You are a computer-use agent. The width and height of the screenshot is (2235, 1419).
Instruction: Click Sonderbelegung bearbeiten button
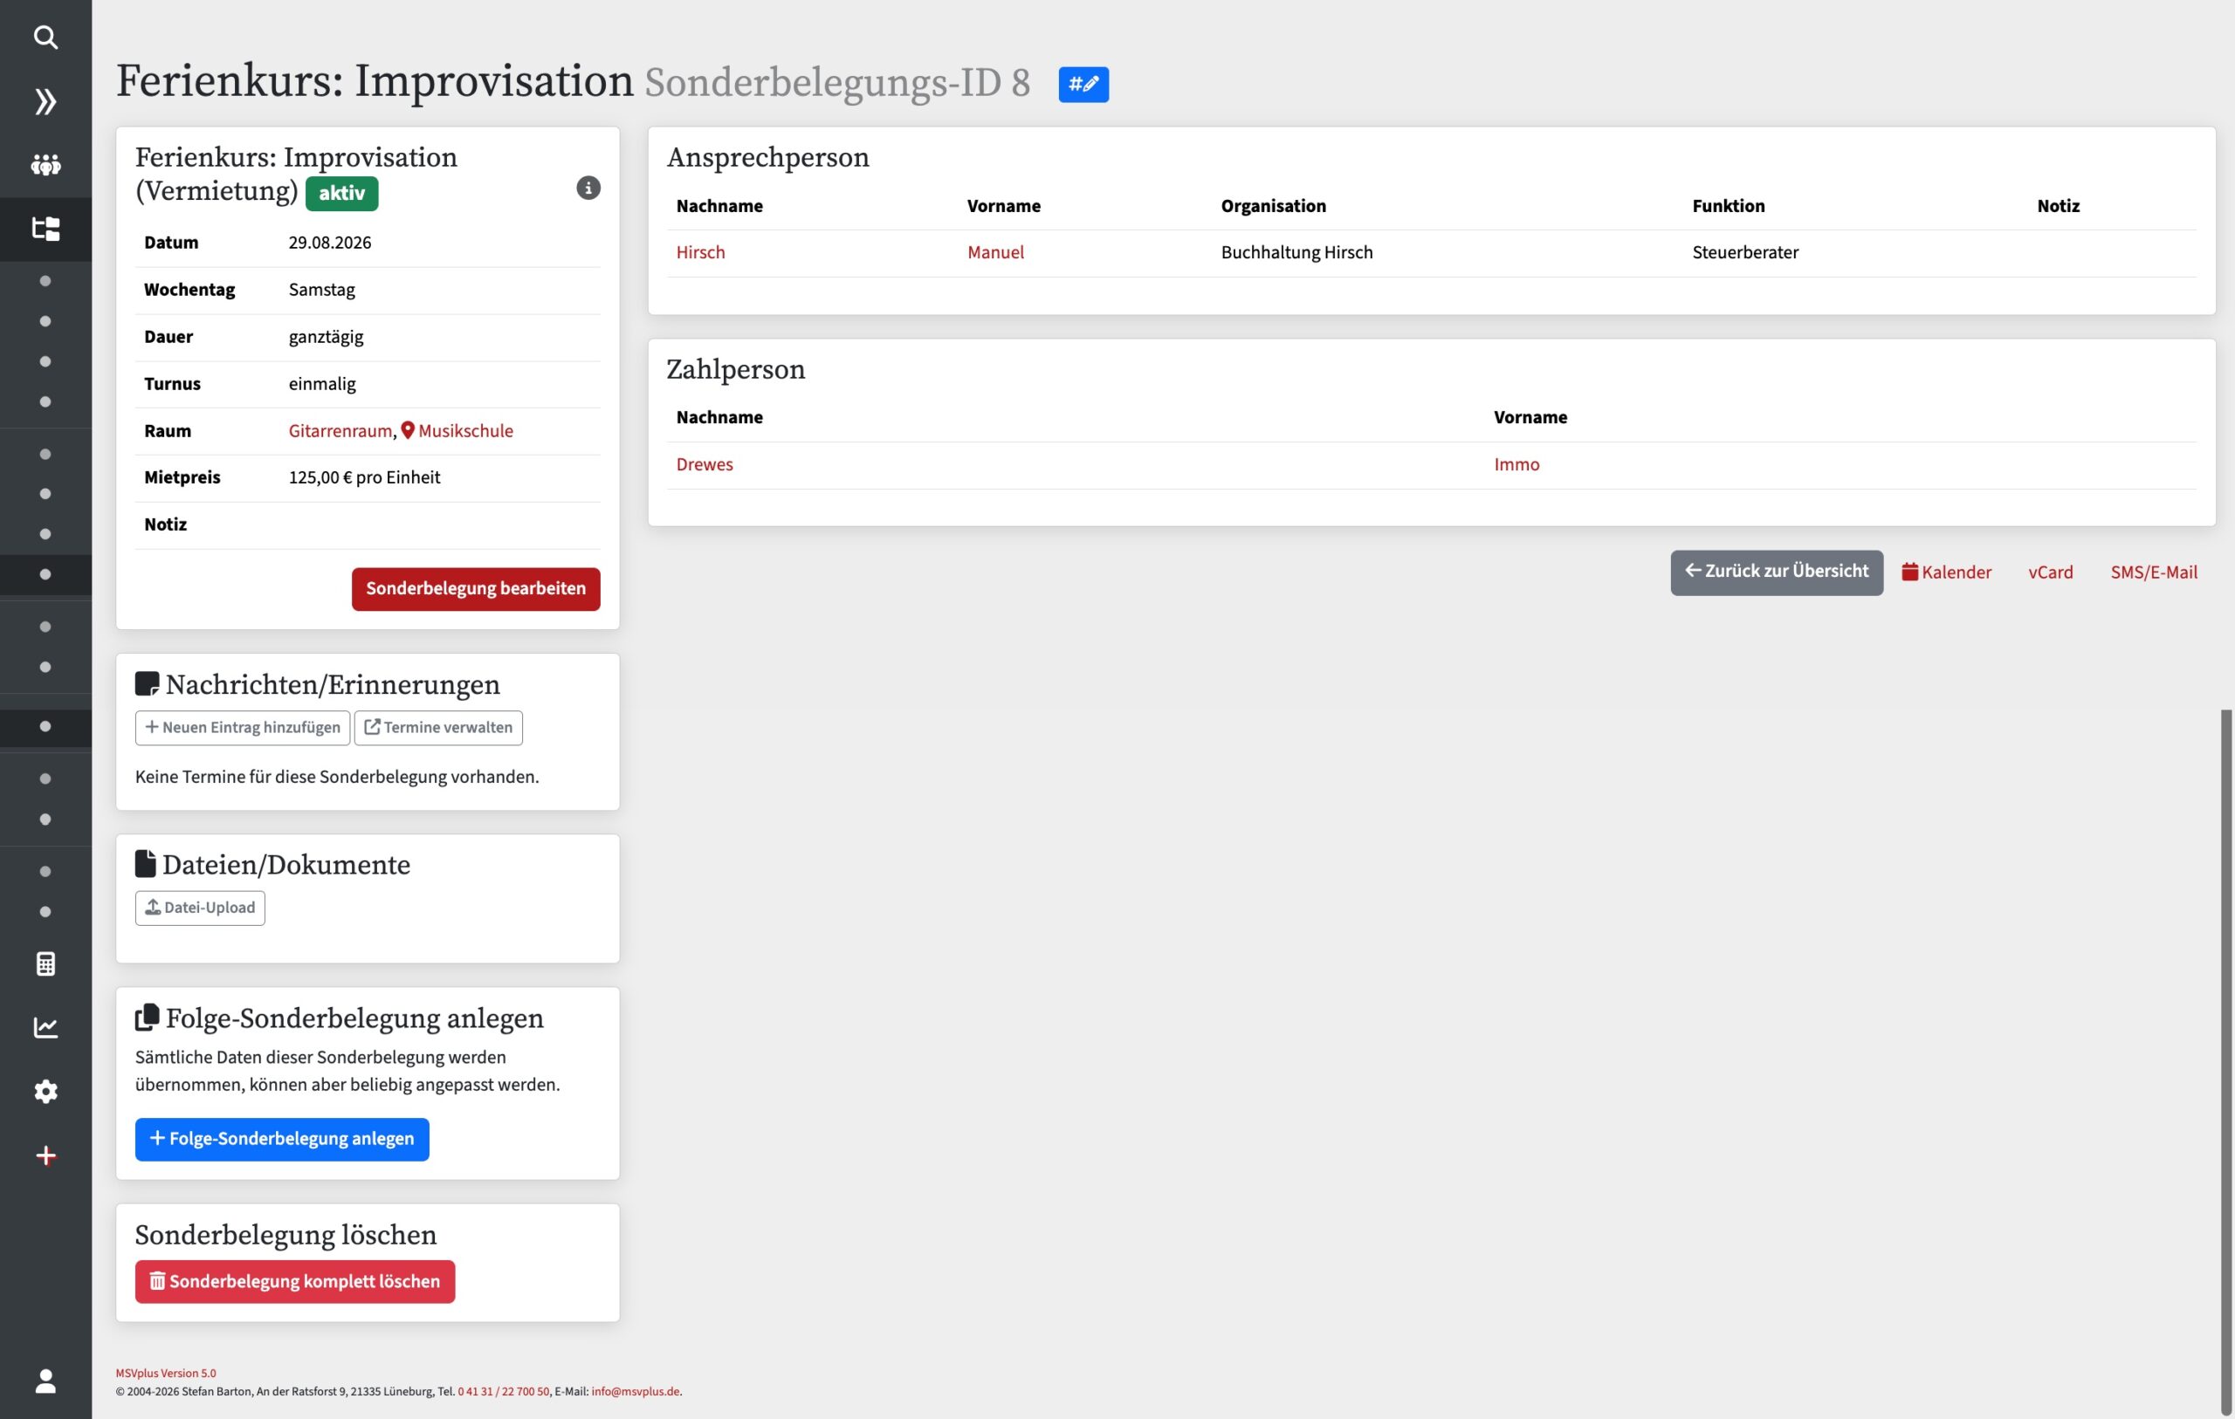pos(476,589)
